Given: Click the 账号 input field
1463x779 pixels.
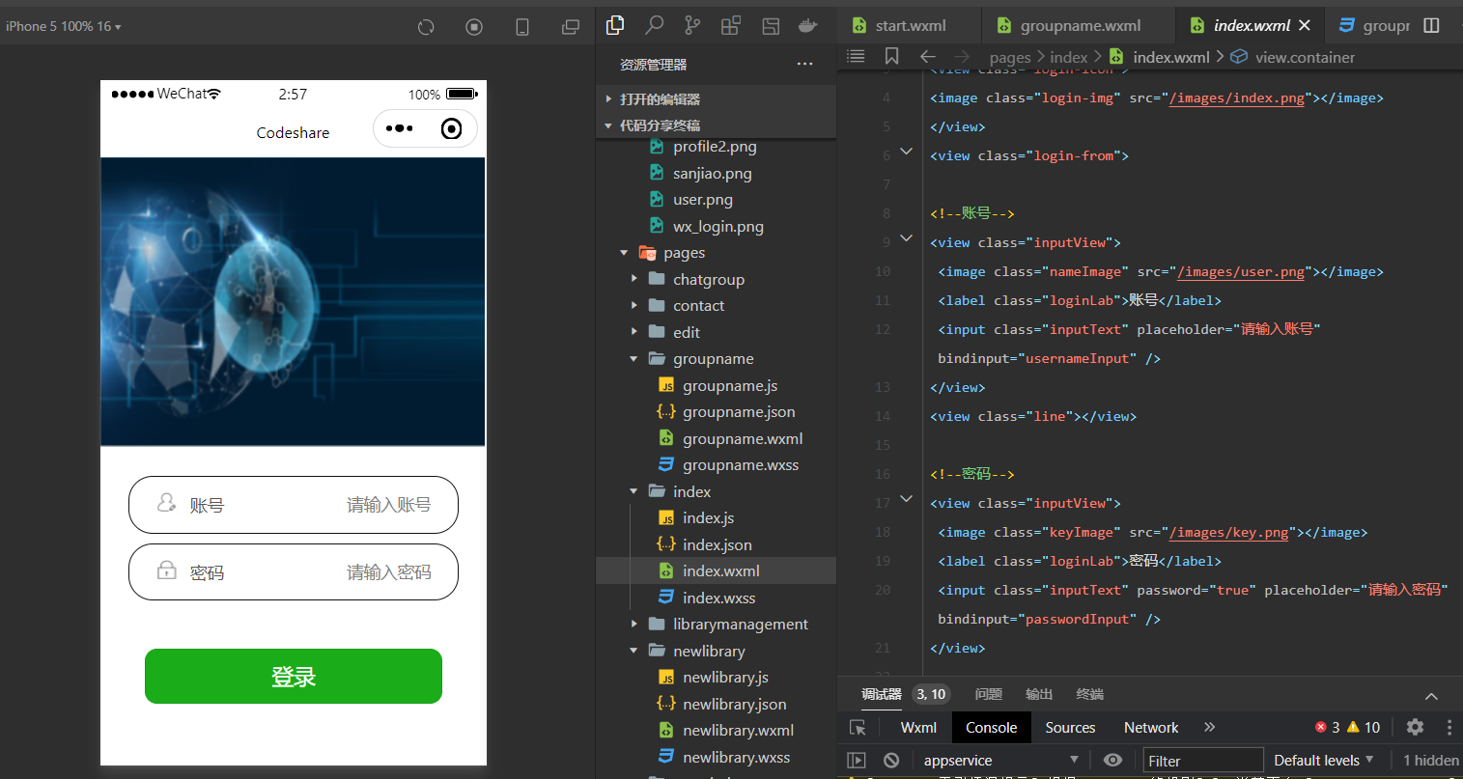Looking at the screenshot, I should (294, 505).
